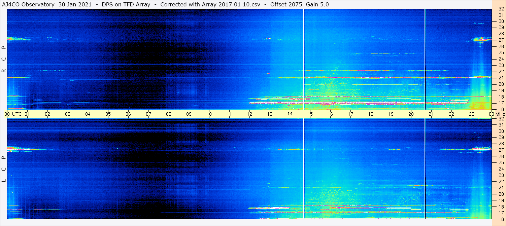Screen dimensions: 506x226
Task: Click the 'MHz' label on time axis
Action: 500,114
